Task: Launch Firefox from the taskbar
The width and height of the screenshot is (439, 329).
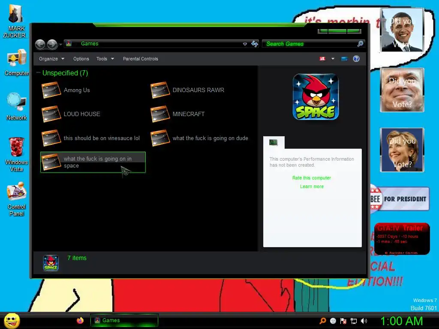Action: (80, 320)
